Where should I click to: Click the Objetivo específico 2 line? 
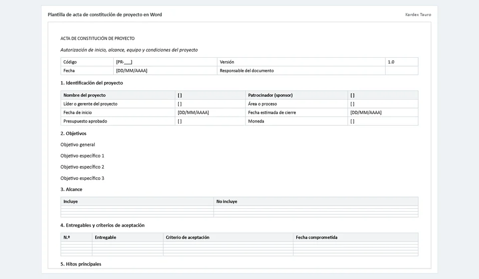(x=82, y=167)
